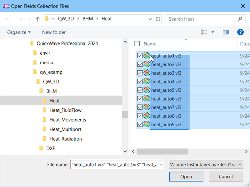The image size is (250, 187).
Task: Click the heat_auto4.vi3 file icon
Action: [146, 81]
